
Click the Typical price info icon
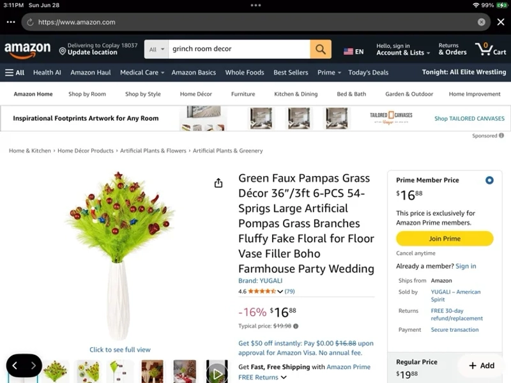[x=296, y=326]
